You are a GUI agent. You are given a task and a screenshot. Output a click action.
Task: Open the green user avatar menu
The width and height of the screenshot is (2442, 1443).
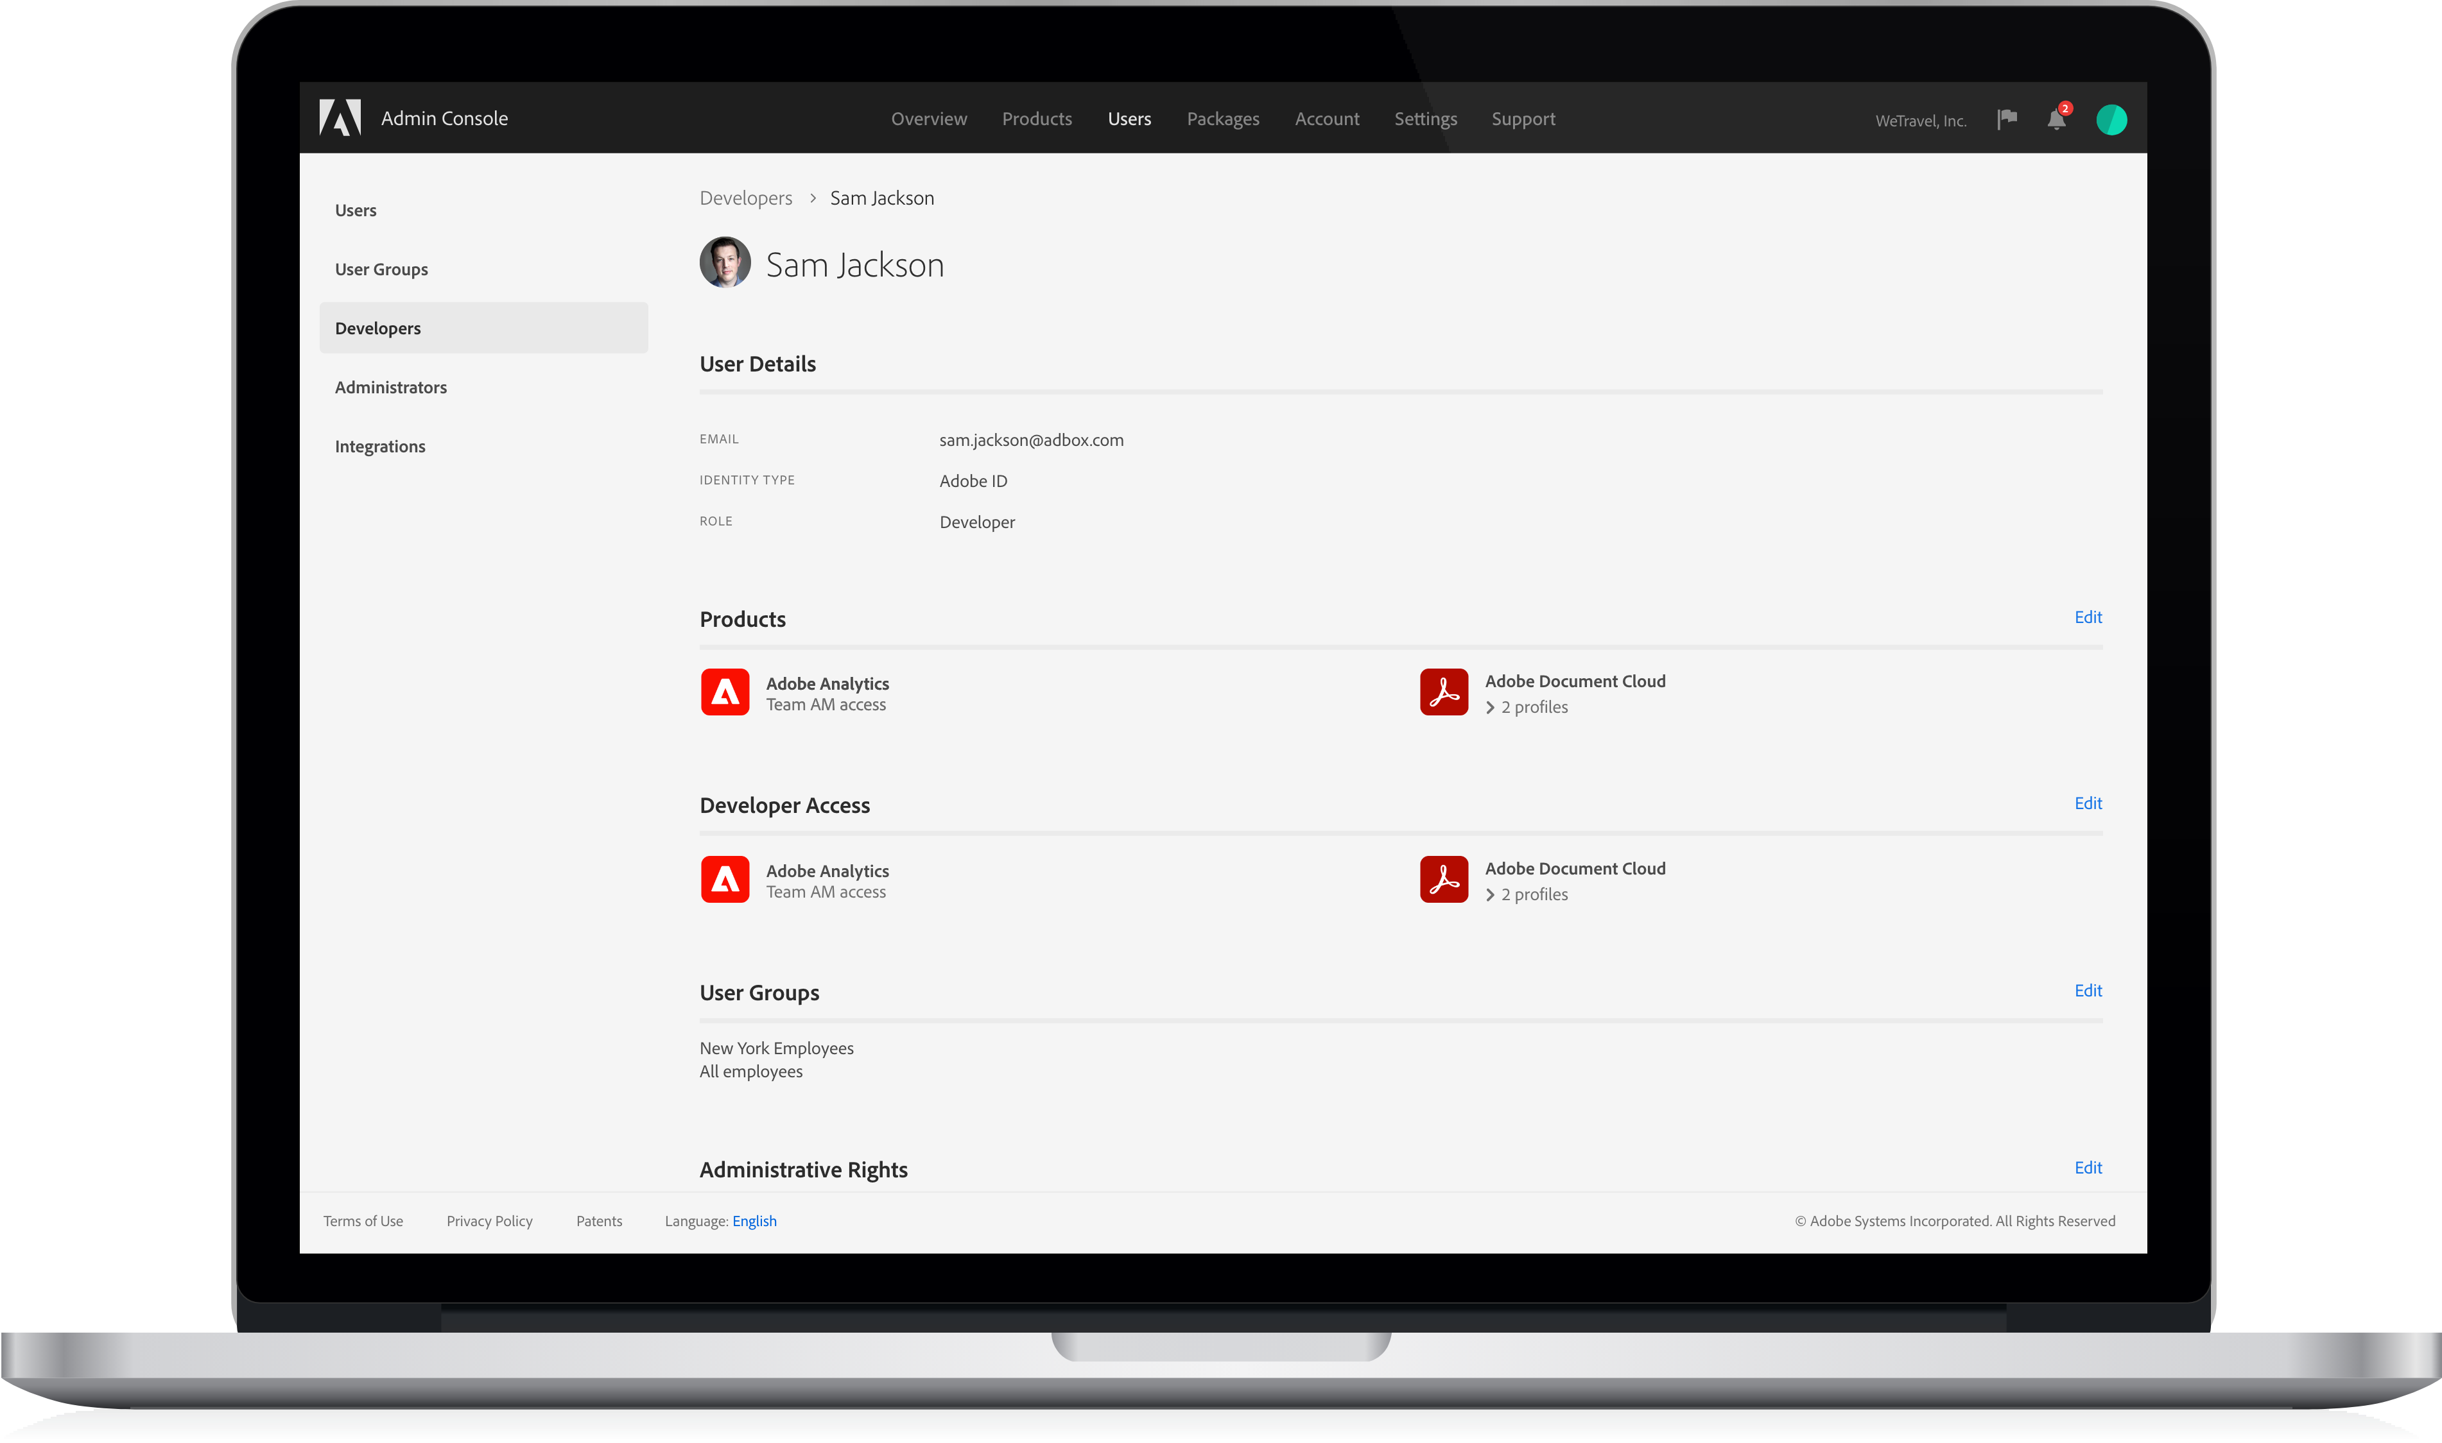coord(2111,119)
